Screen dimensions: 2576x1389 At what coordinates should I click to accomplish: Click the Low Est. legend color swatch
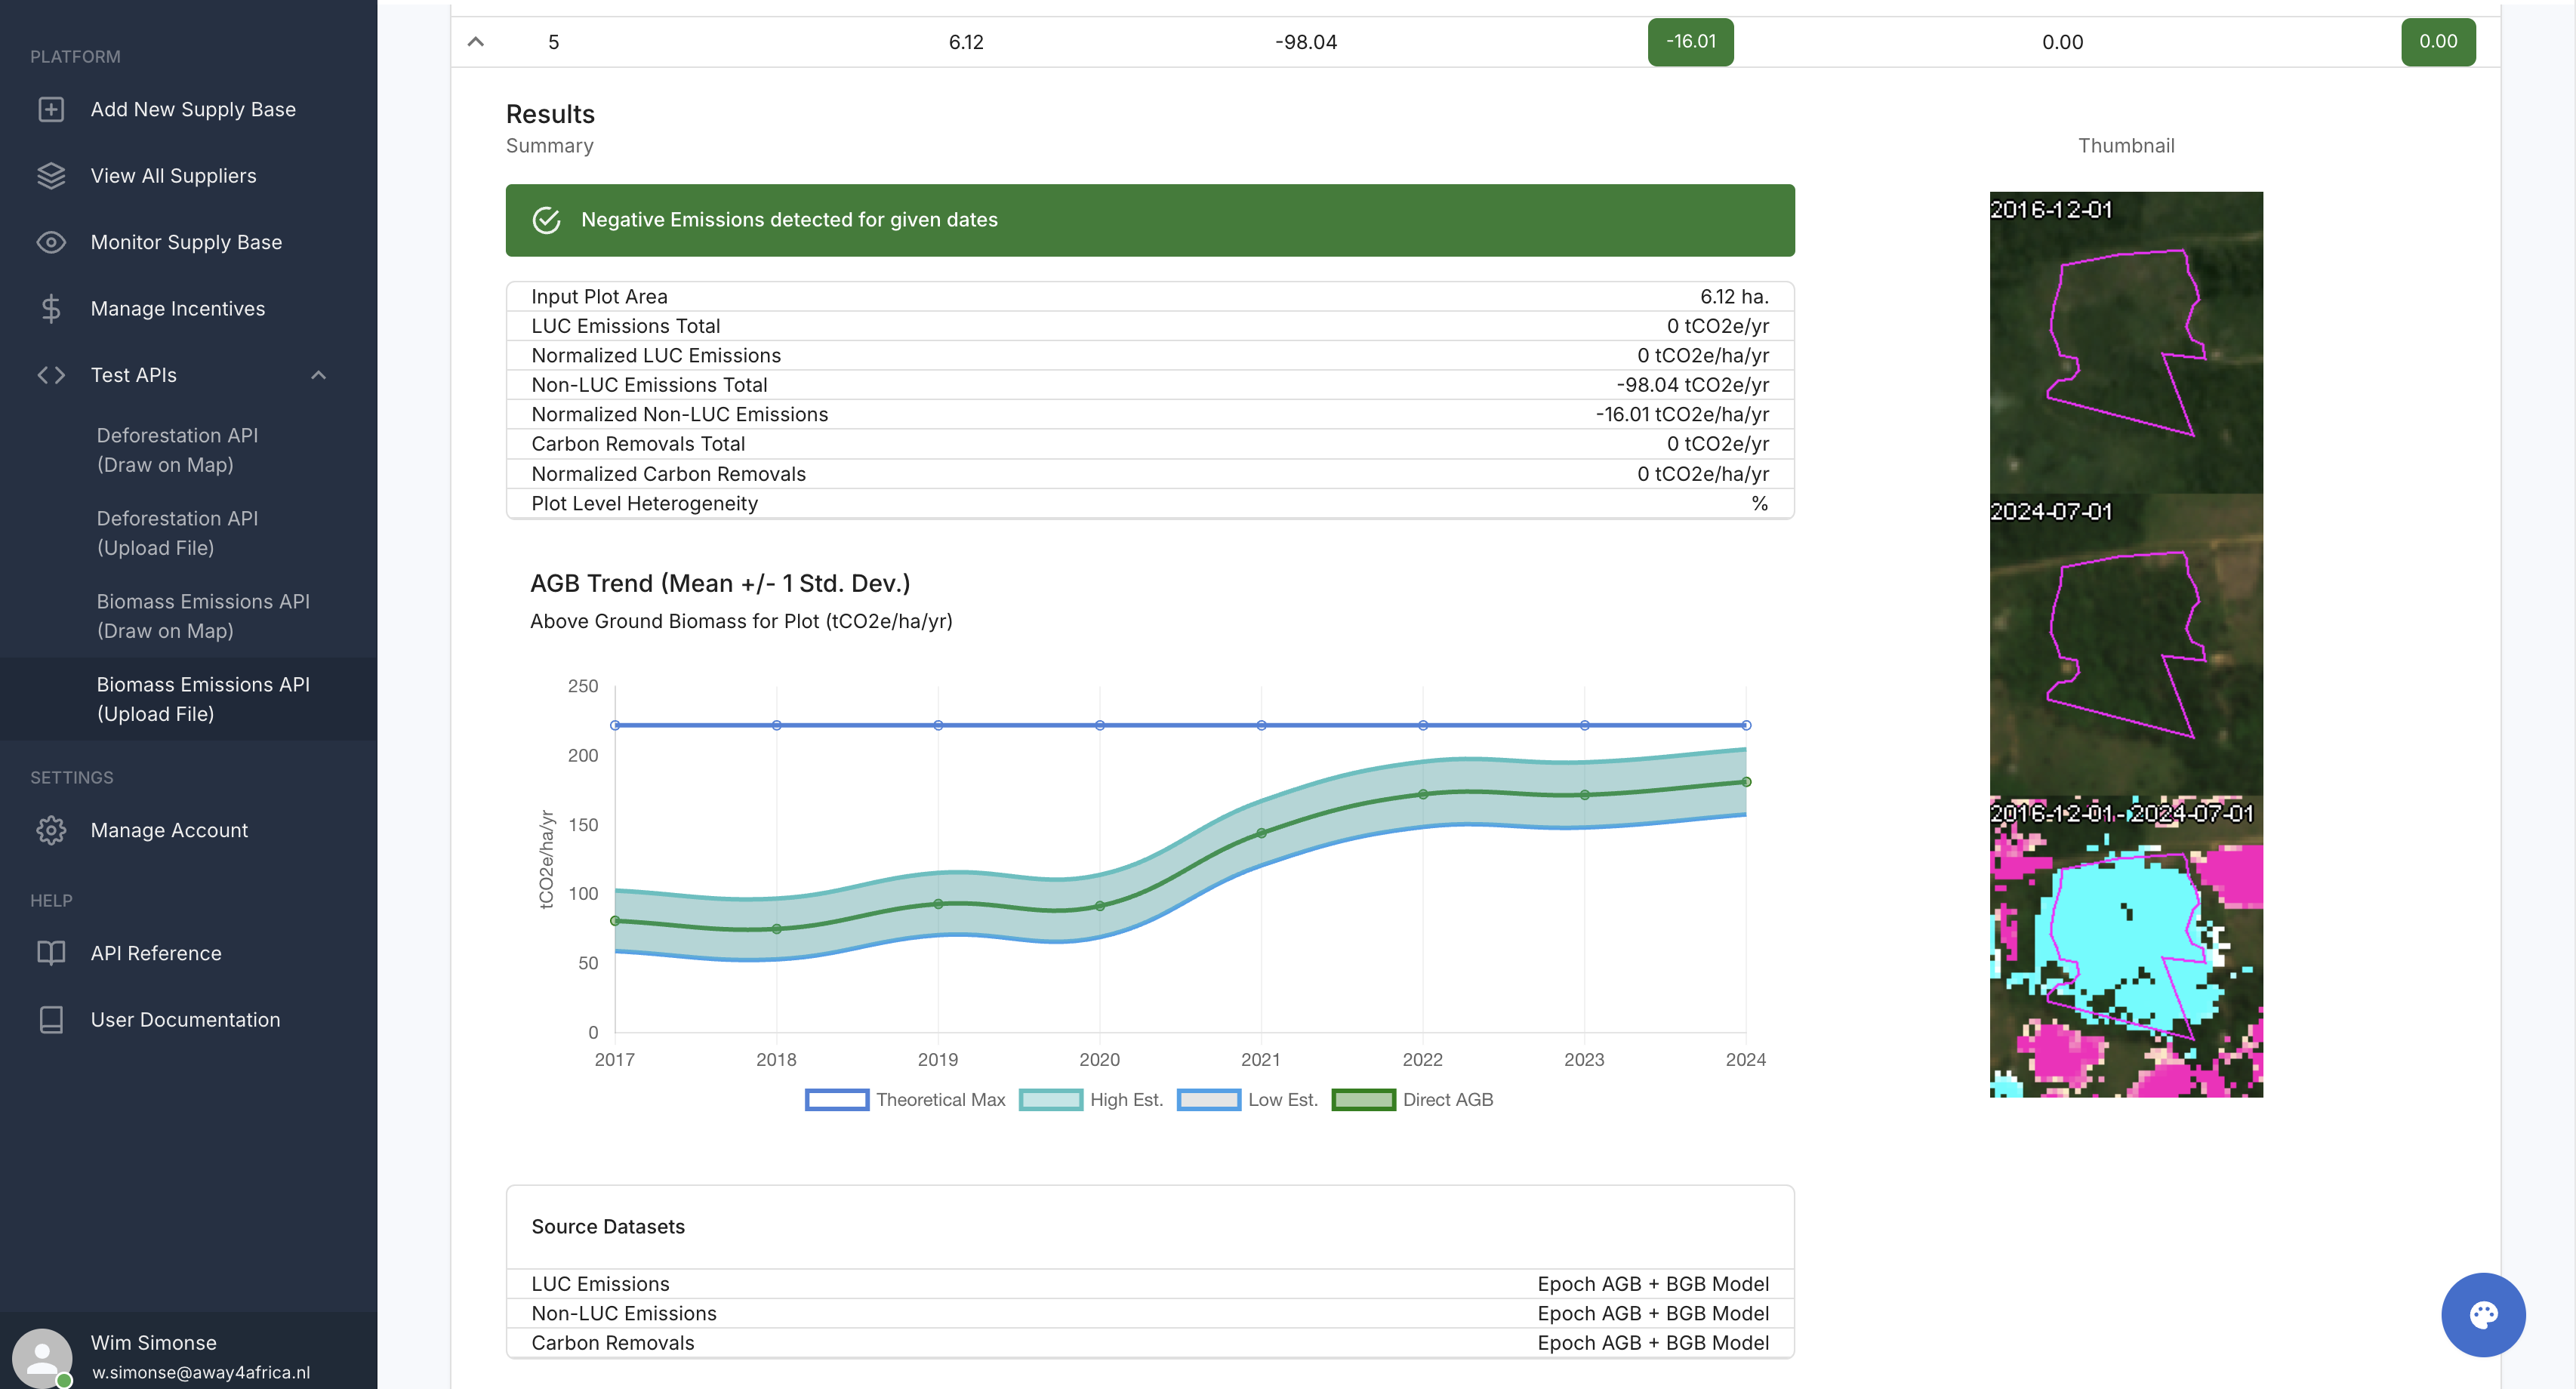click(x=1208, y=1100)
